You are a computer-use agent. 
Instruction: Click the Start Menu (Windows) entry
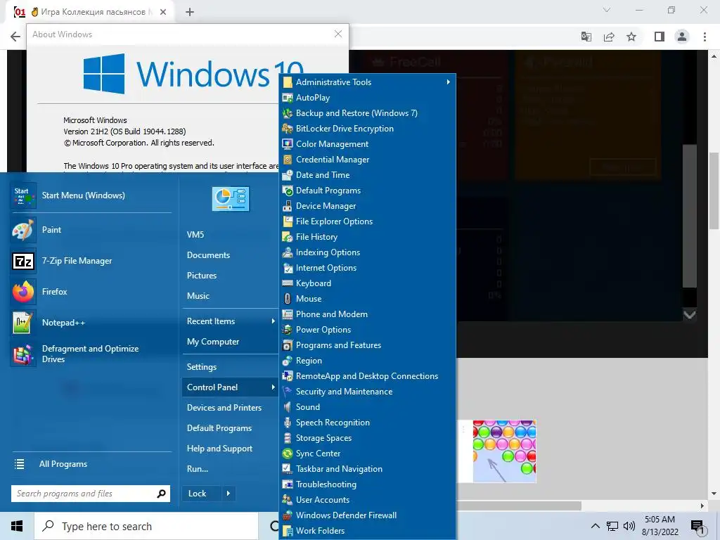[x=91, y=195]
